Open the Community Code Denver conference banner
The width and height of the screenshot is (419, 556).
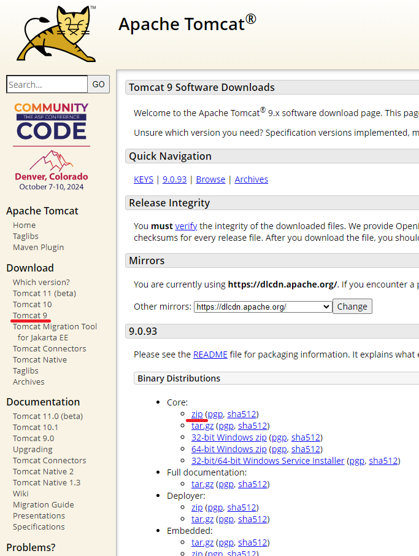52,146
